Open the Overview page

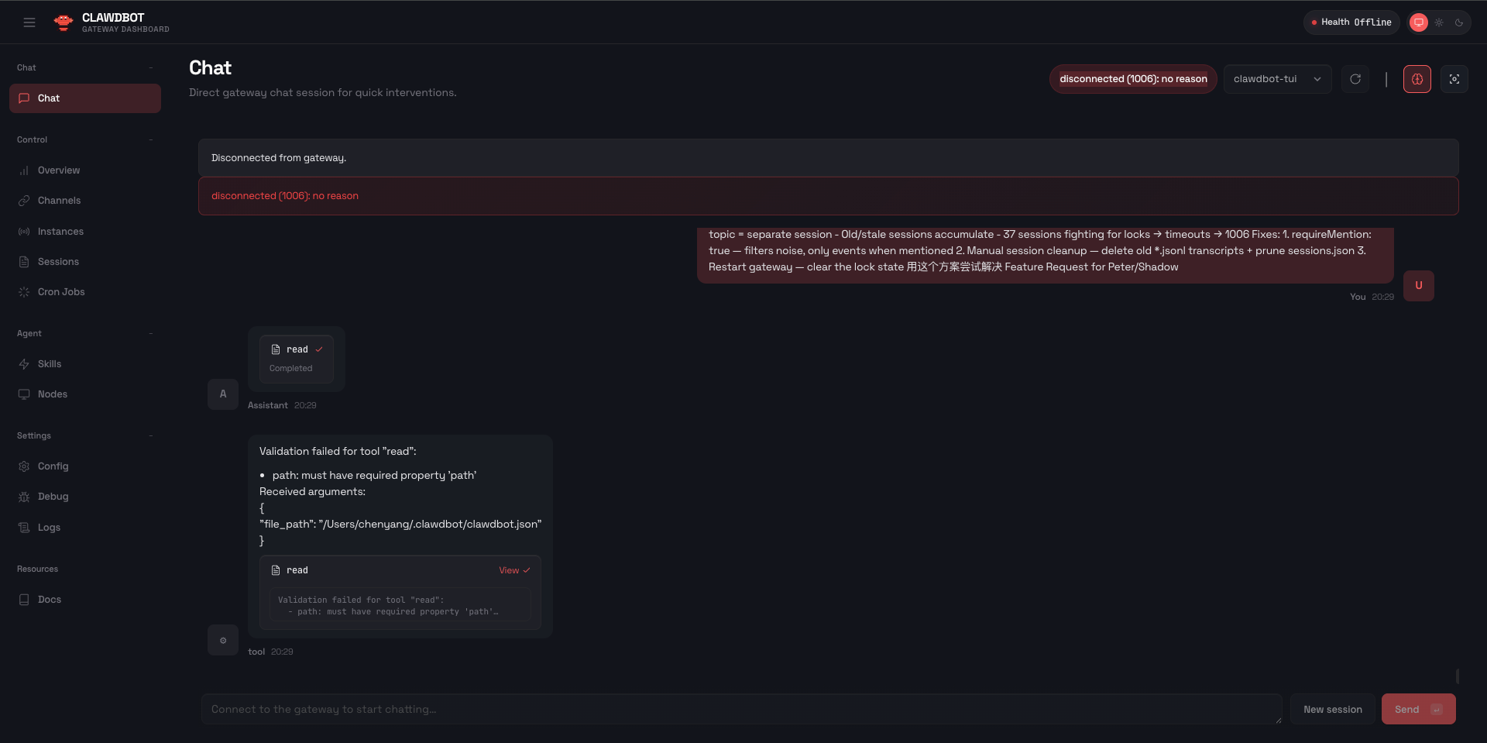point(59,170)
